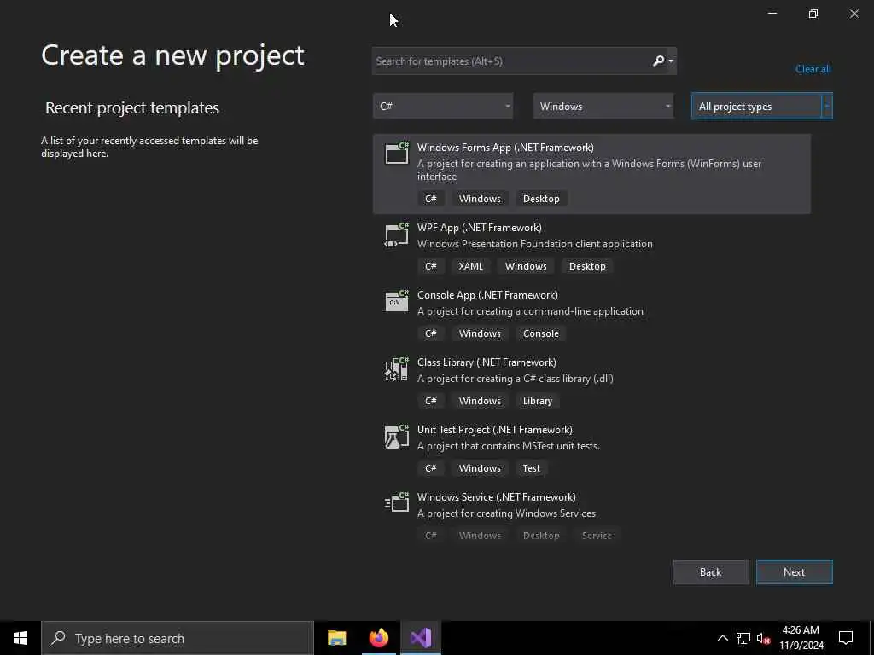This screenshot has width=874, height=655.
Task: Open the notification center icon
Action: [x=846, y=638]
